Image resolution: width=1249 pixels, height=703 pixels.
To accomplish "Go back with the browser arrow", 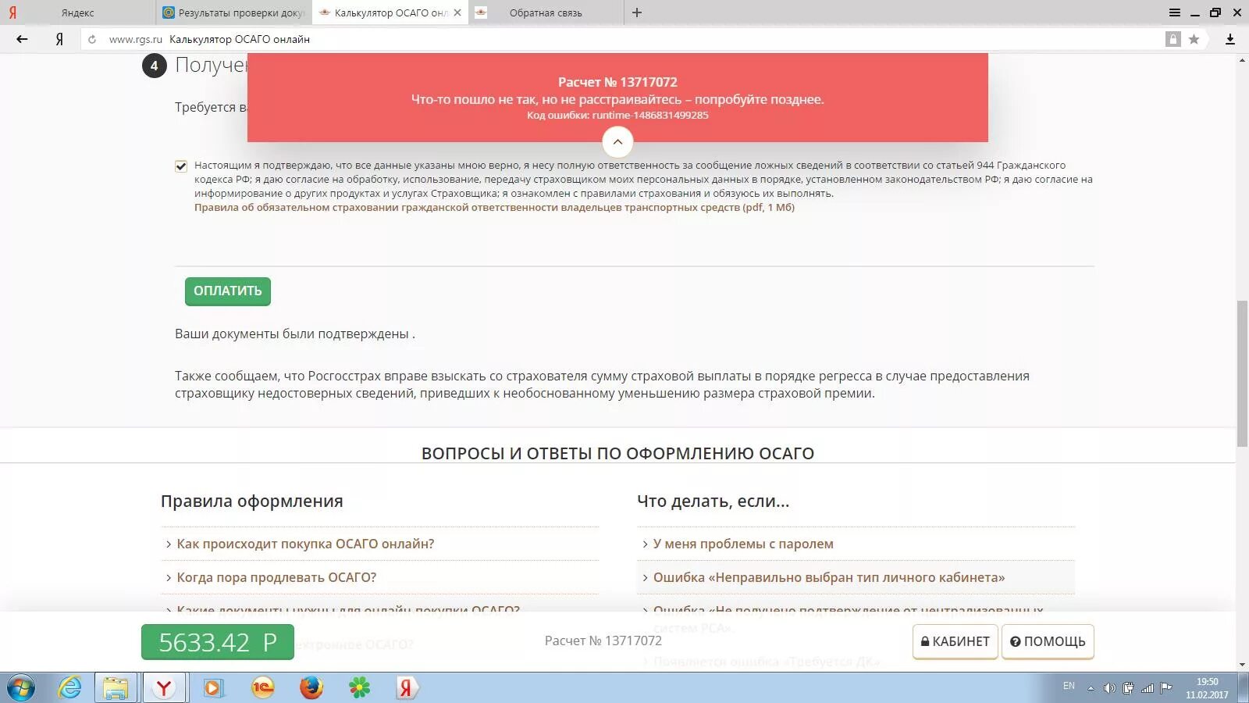I will pos(22,39).
